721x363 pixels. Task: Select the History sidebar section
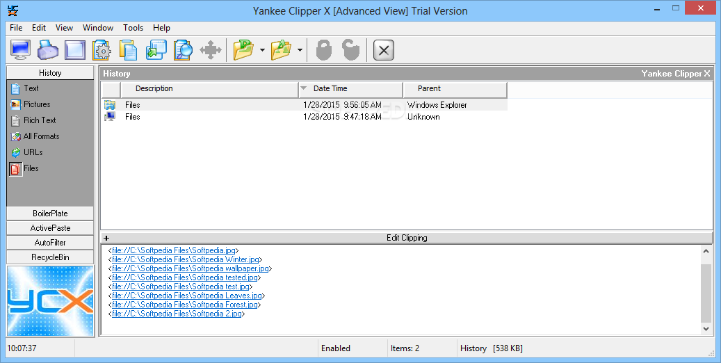click(50, 73)
